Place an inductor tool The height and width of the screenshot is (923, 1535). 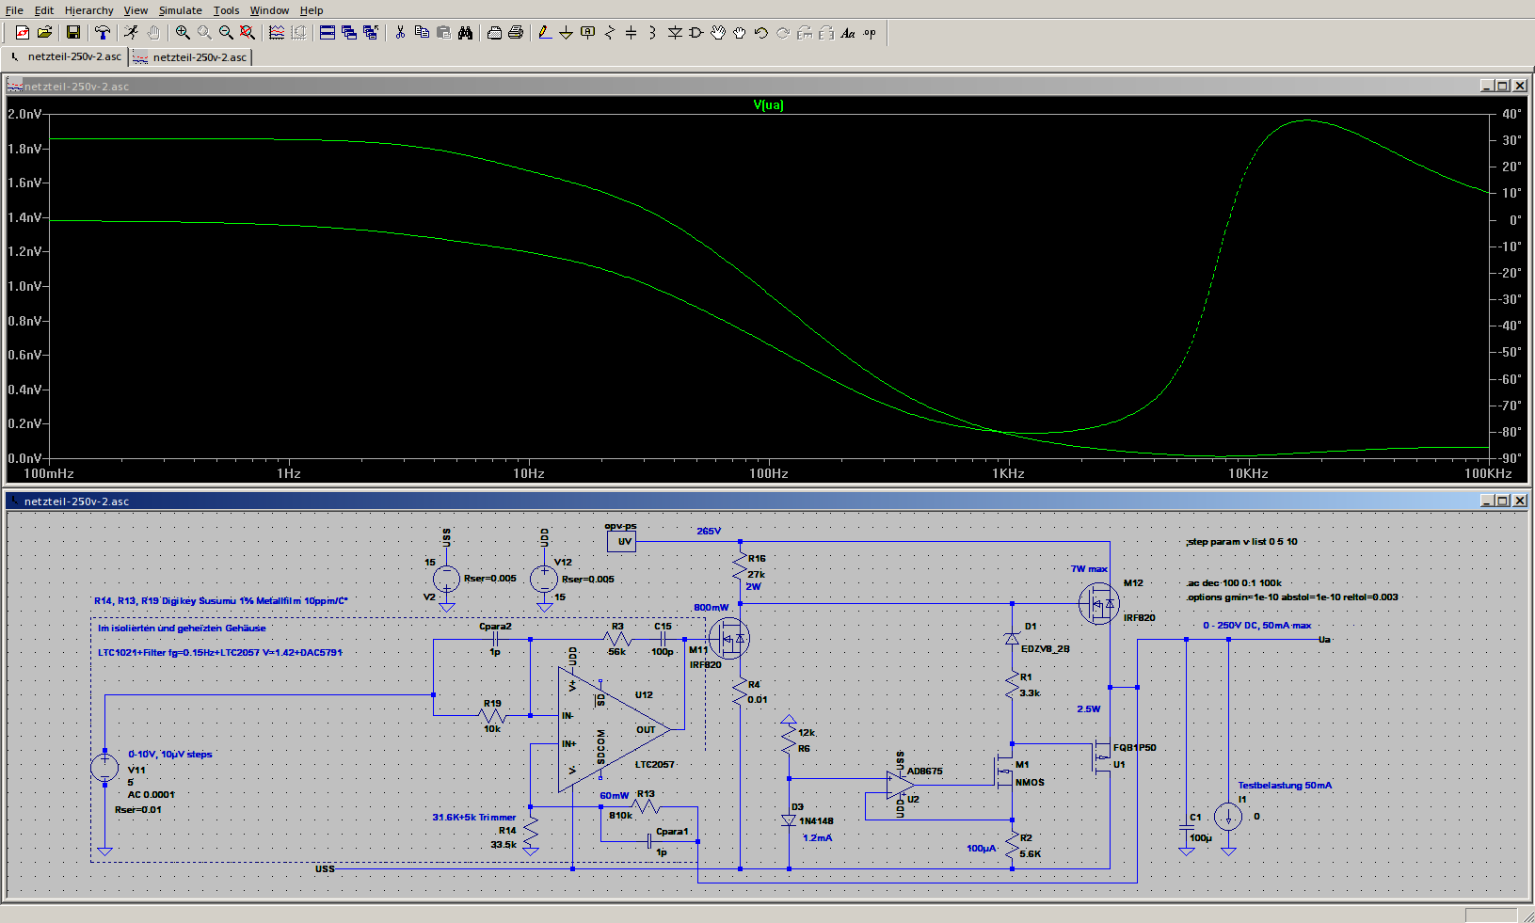[653, 33]
